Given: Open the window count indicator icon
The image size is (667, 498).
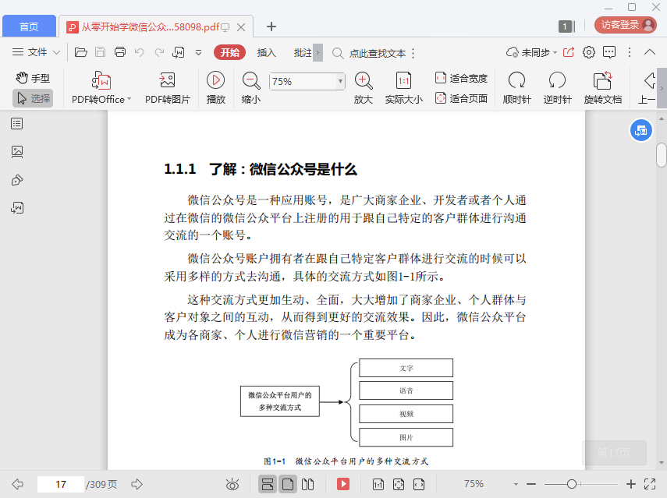Looking at the screenshot, I should pos(566,26).
